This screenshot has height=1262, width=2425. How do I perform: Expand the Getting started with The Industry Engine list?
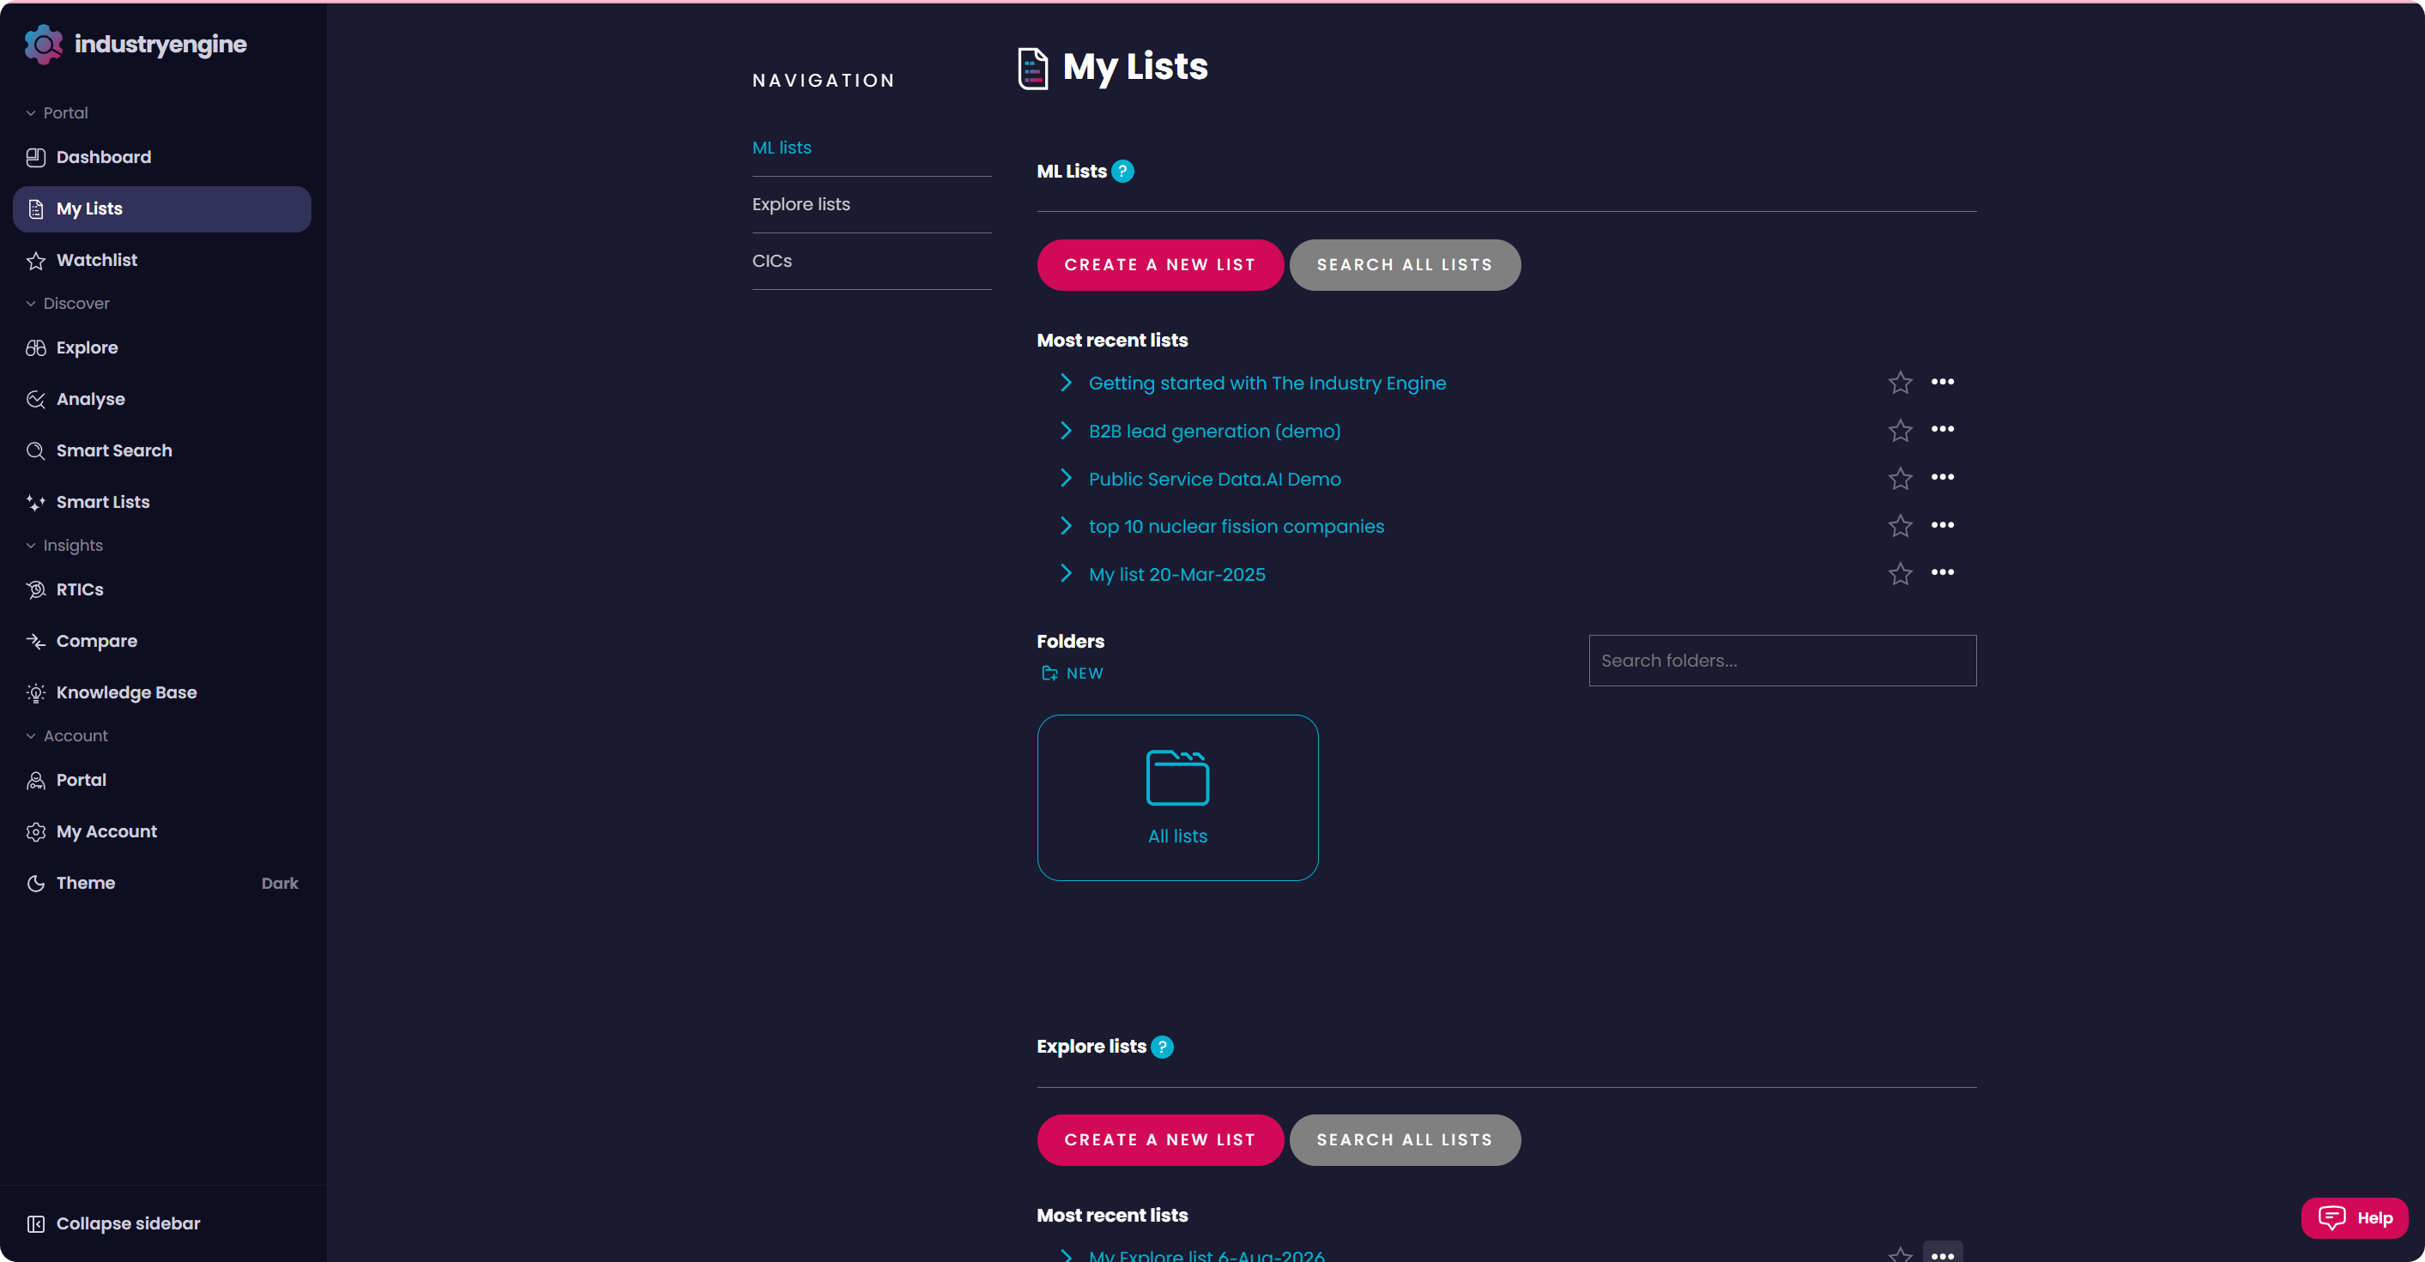[1066, 382]
